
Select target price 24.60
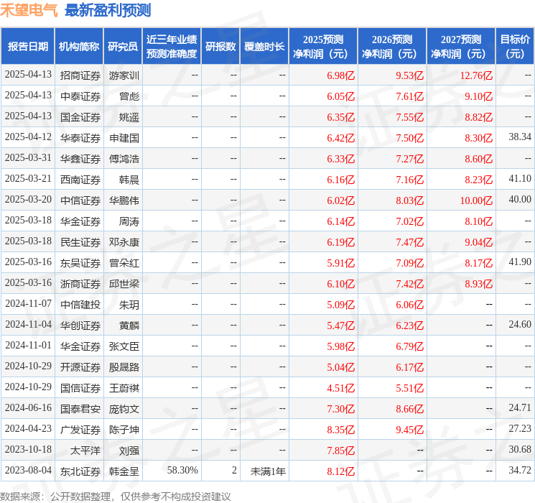520,324
